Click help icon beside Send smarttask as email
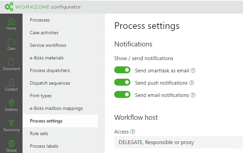 click(193, 71)
